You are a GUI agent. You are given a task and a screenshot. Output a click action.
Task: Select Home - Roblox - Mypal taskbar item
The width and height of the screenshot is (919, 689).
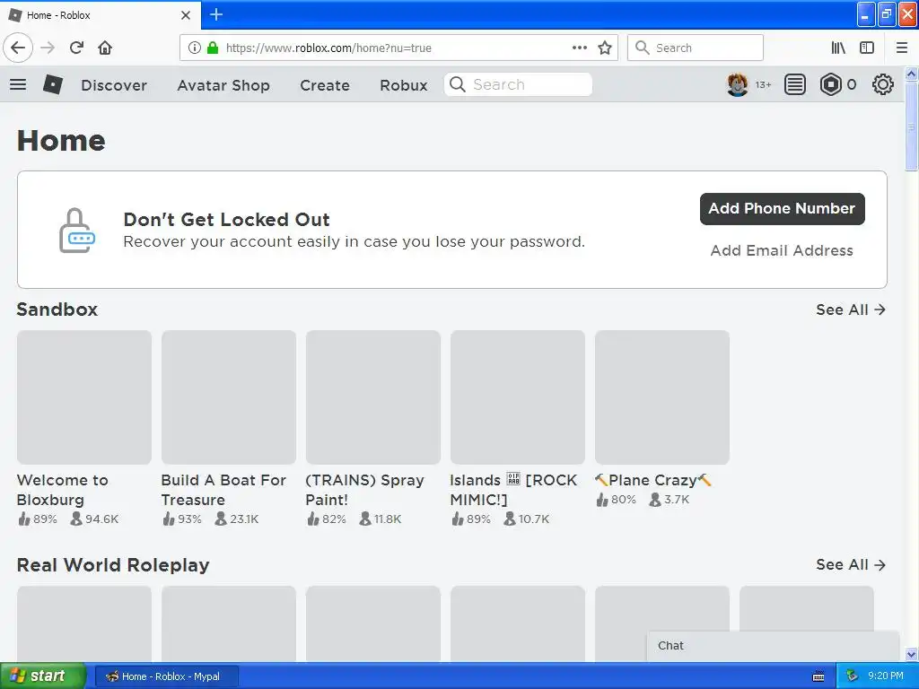(166, 676)
